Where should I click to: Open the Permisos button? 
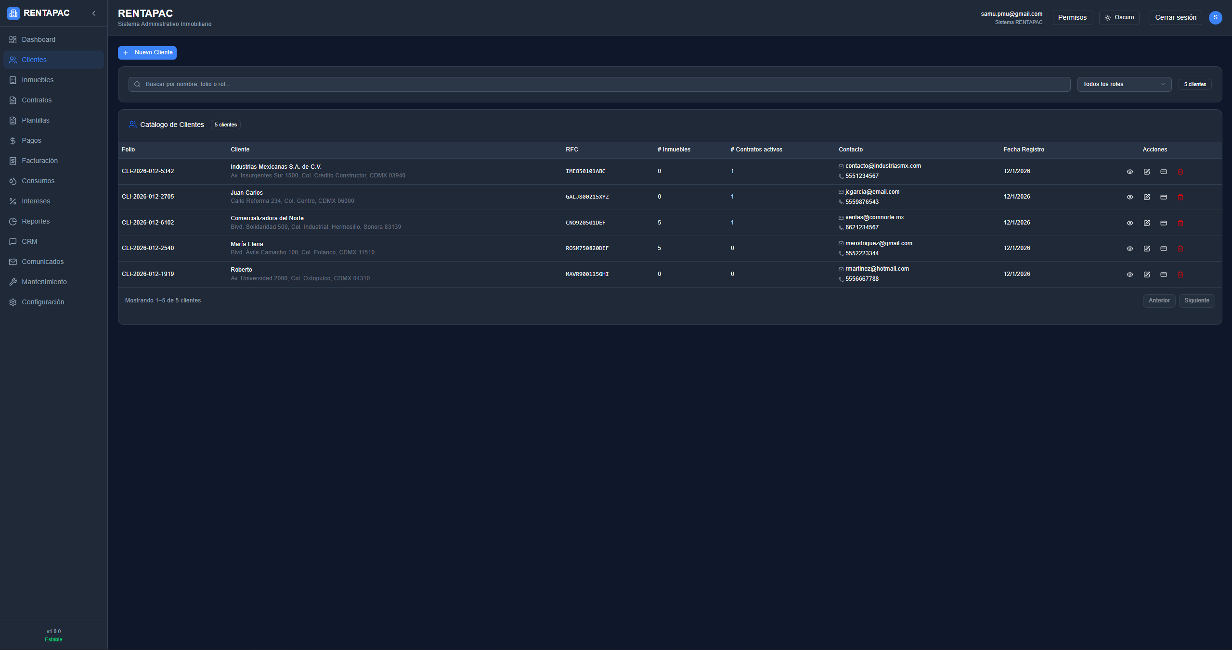click(x=1072, y=17)
